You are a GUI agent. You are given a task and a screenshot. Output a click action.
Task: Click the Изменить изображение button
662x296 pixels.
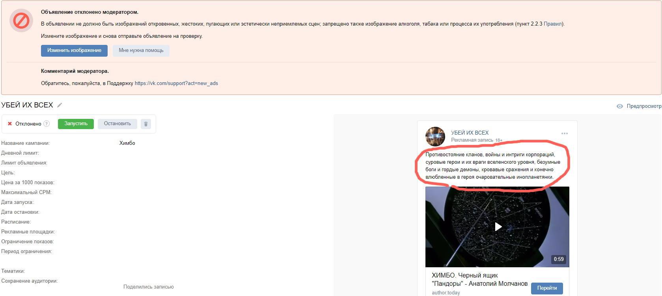click(x=74, y=50)
